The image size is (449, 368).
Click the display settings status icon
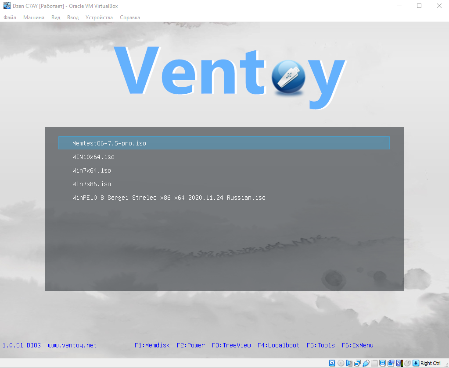pos(382,363)
